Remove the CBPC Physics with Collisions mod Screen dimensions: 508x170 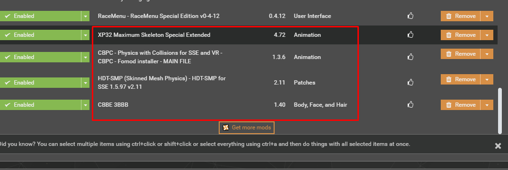pyautogui.click(x=460, y=54)
